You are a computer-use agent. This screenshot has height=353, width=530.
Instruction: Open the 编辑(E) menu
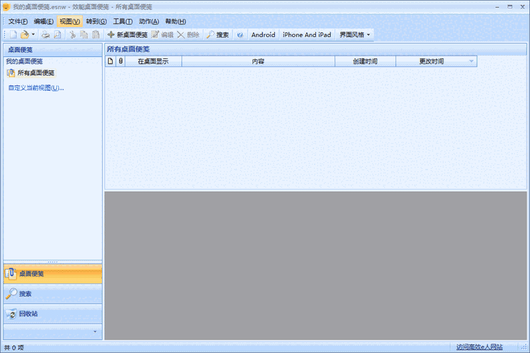(44, 21)
